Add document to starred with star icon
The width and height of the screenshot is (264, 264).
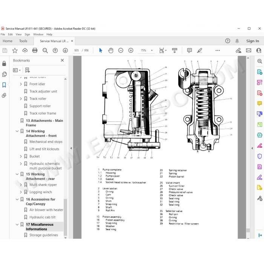pos(15,50)
